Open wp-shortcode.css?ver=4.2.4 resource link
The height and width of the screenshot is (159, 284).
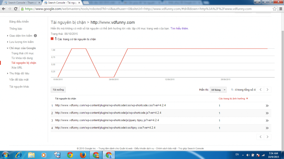pos(110,106)
